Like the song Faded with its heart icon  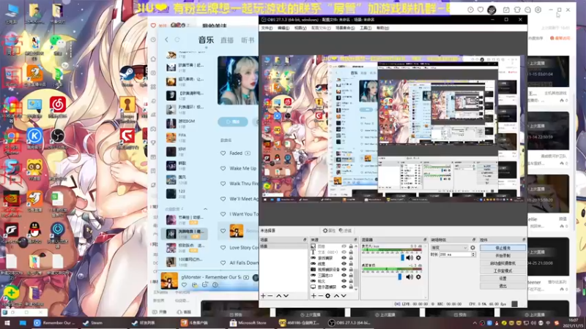223,154
